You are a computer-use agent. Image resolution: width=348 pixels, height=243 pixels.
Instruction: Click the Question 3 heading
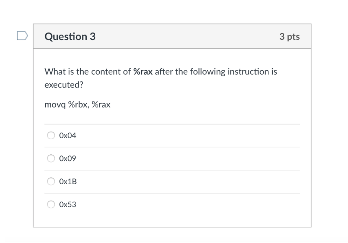[70, 37]
